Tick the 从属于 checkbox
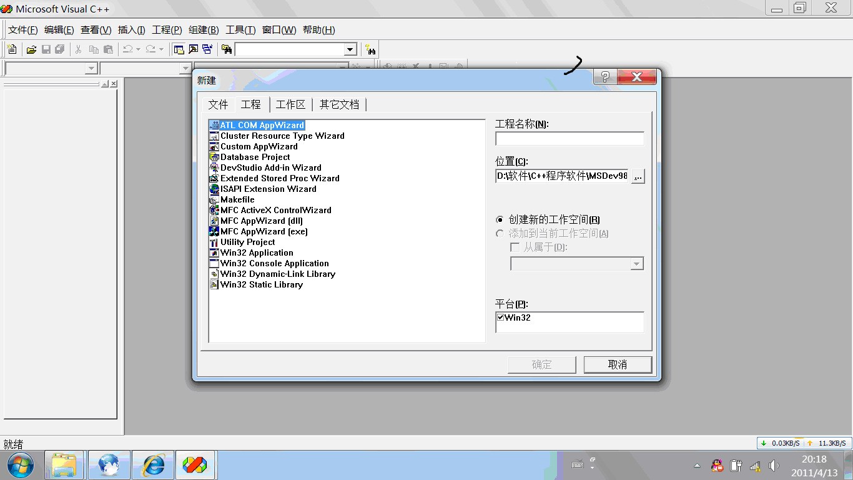The width and height of the screenshot is (853, 480). coord(515,247)
